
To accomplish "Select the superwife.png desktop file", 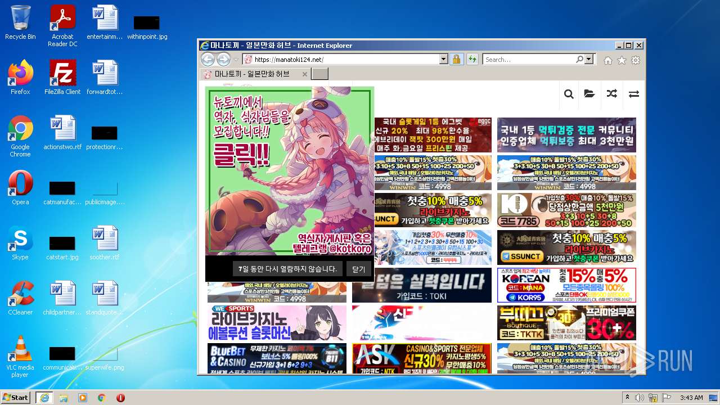I will pos(105,357).
